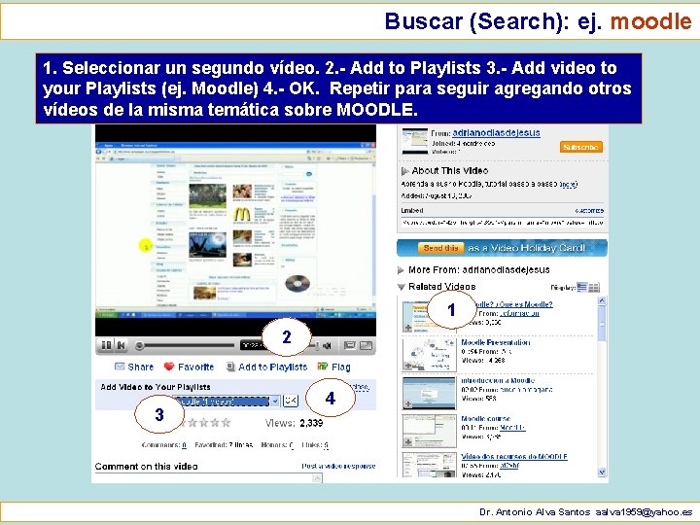Open the playlist selection dropdown
The height and width of the screenshot is (525, 700).
pos(227,401)
